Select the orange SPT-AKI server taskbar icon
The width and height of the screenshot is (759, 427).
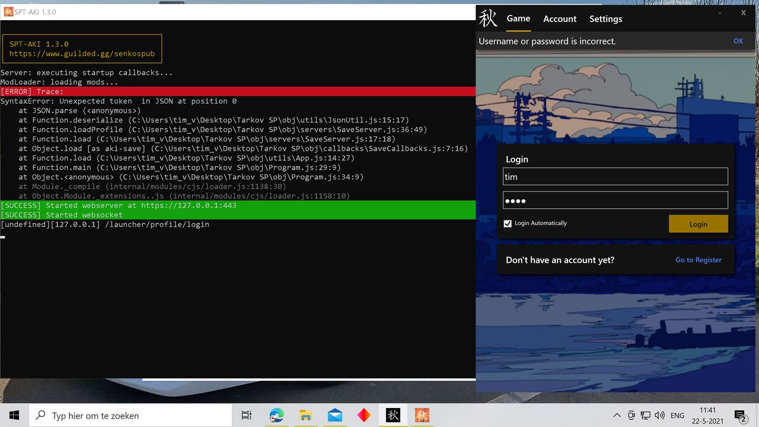pyautogui.click(x=422, y=416)
